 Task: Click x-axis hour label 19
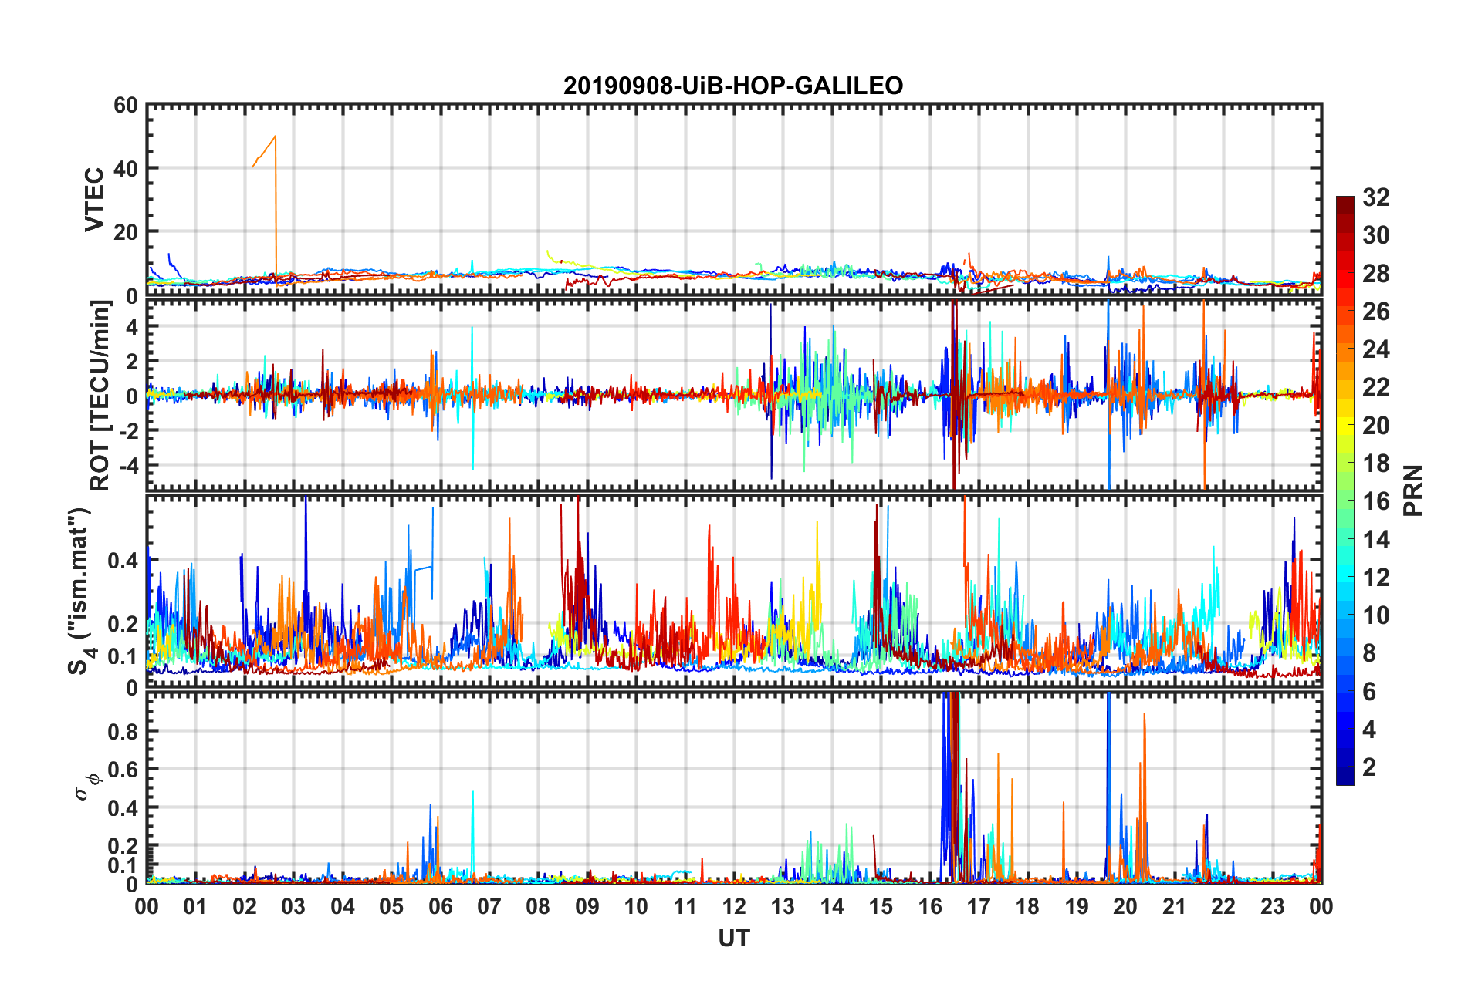1077,906
